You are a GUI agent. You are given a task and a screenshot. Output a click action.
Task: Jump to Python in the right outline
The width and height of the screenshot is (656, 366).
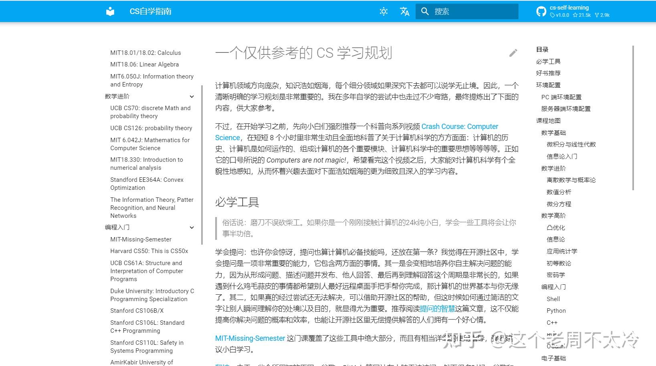(556, 310)
